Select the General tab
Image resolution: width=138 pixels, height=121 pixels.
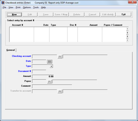[x=11, y=50]
